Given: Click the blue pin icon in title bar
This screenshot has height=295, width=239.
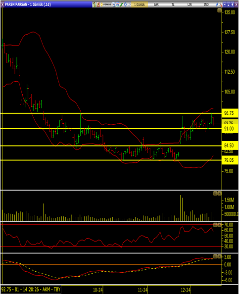Looking at the screenshot, I should 217,4.
